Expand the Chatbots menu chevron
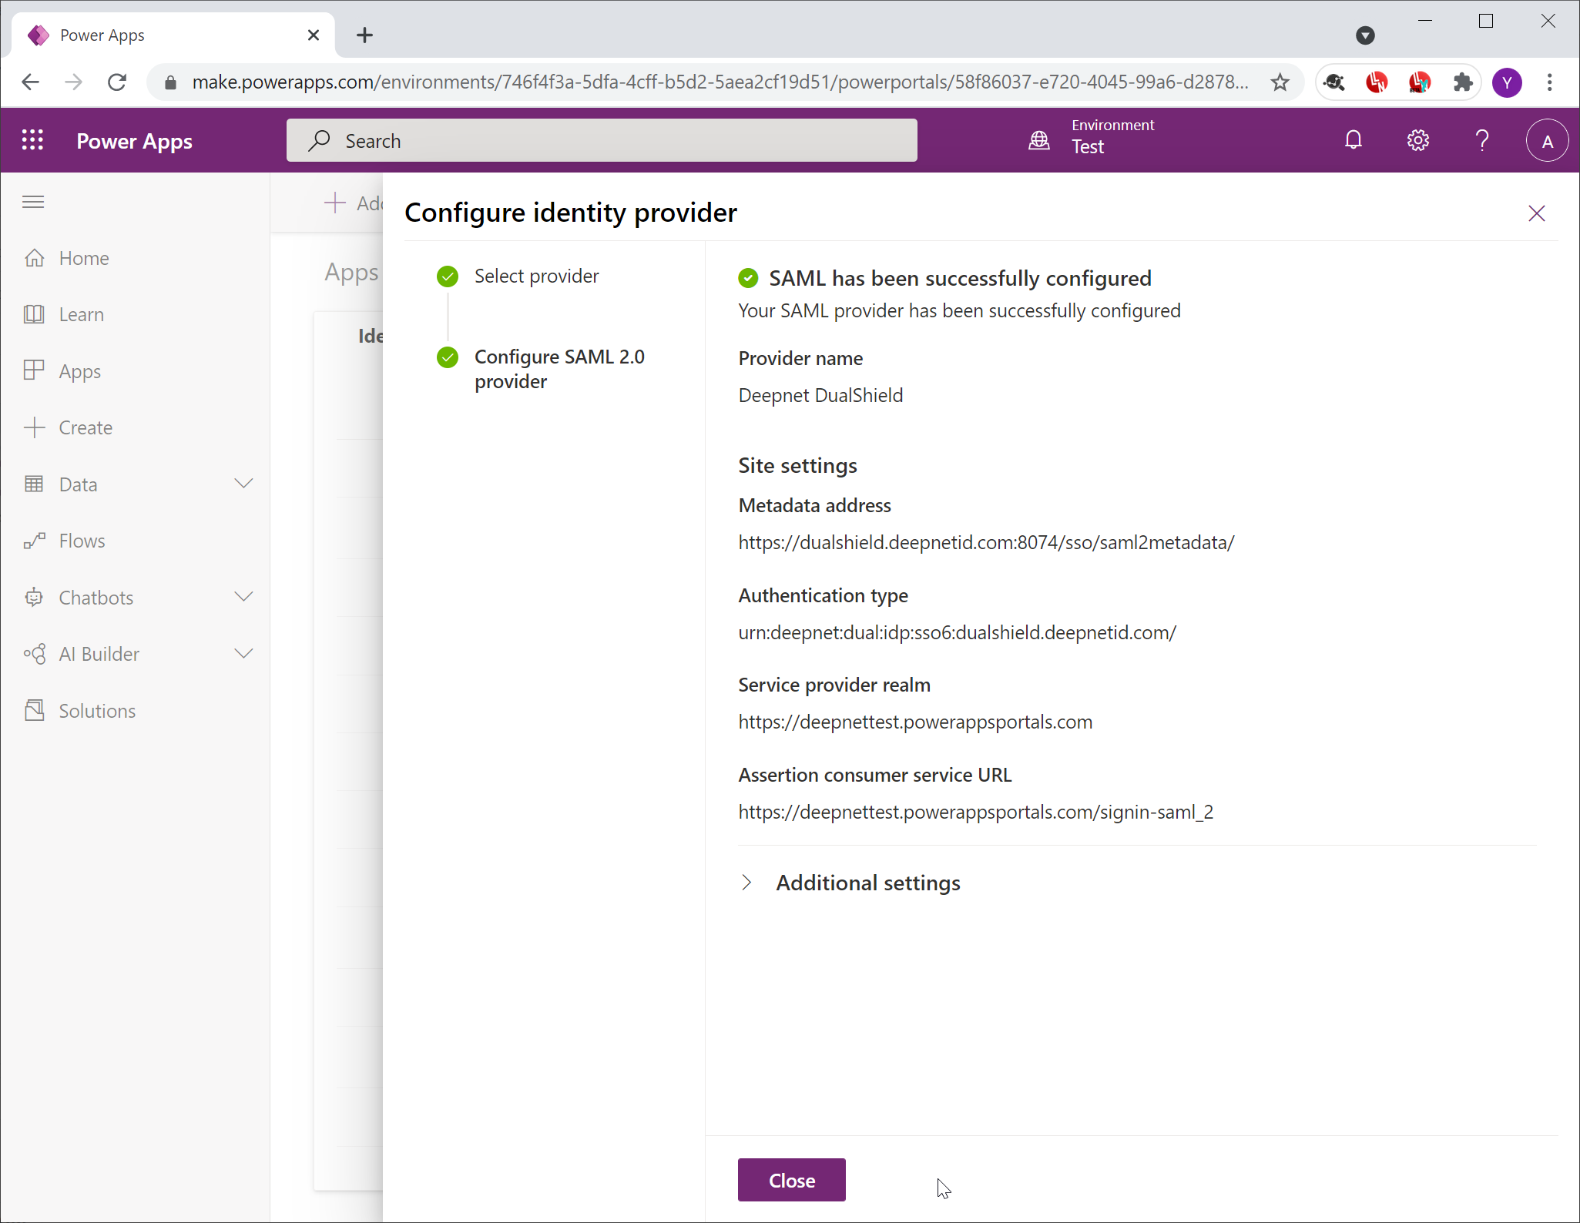This screenshot has height=1223, width=1580. (243, 597)
